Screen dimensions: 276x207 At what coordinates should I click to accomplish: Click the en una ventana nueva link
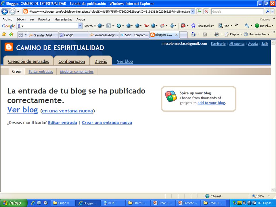67,111
